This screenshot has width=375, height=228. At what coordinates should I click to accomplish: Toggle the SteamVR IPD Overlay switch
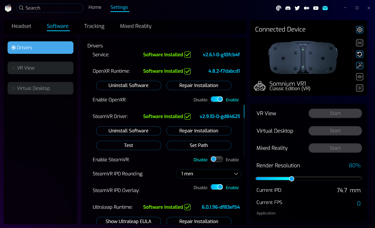point(217,187)
